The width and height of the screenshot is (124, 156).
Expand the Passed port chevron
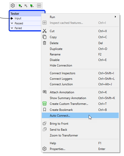(x=12, y=23)
